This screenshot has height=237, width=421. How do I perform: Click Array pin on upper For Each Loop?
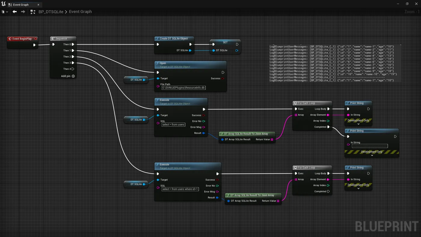(296, 115)
